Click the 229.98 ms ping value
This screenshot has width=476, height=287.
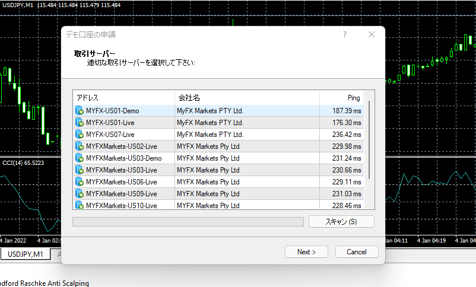(347, 146)
